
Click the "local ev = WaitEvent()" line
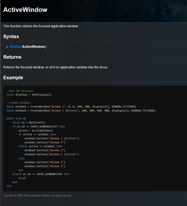29,123
